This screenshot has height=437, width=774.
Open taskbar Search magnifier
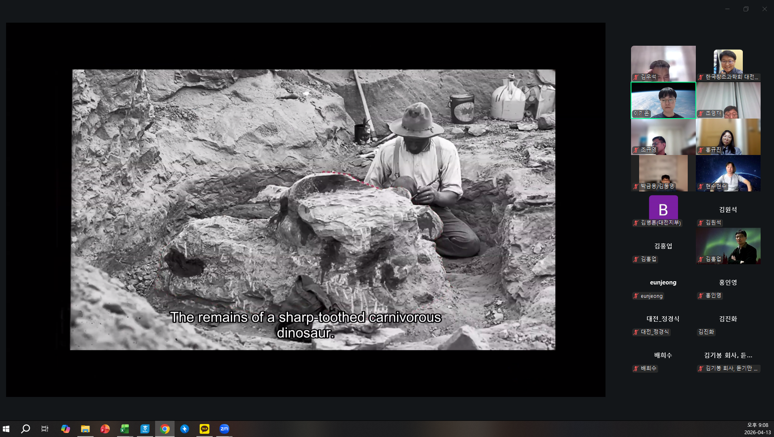click(x=26, y=429)
